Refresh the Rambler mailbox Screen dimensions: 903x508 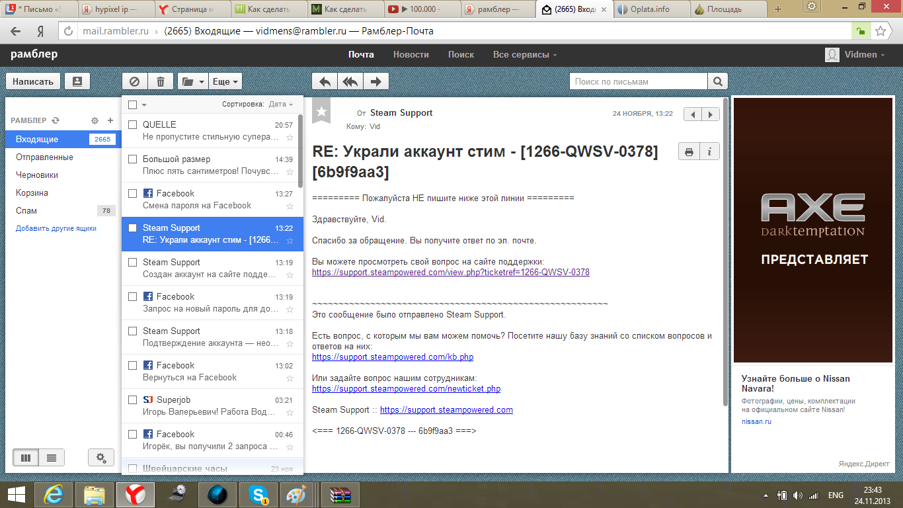point(56,120)
